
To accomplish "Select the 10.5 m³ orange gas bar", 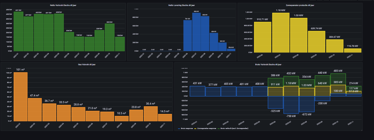I will [x=122, y=118].
